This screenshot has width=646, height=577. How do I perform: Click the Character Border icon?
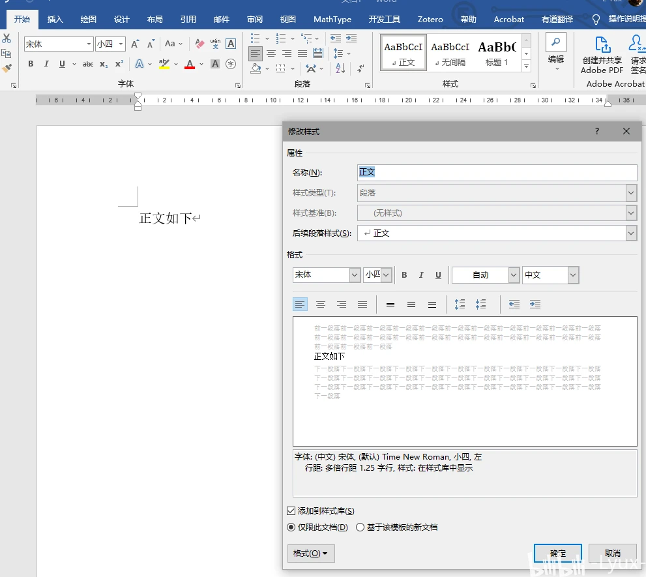pos(231,44)
